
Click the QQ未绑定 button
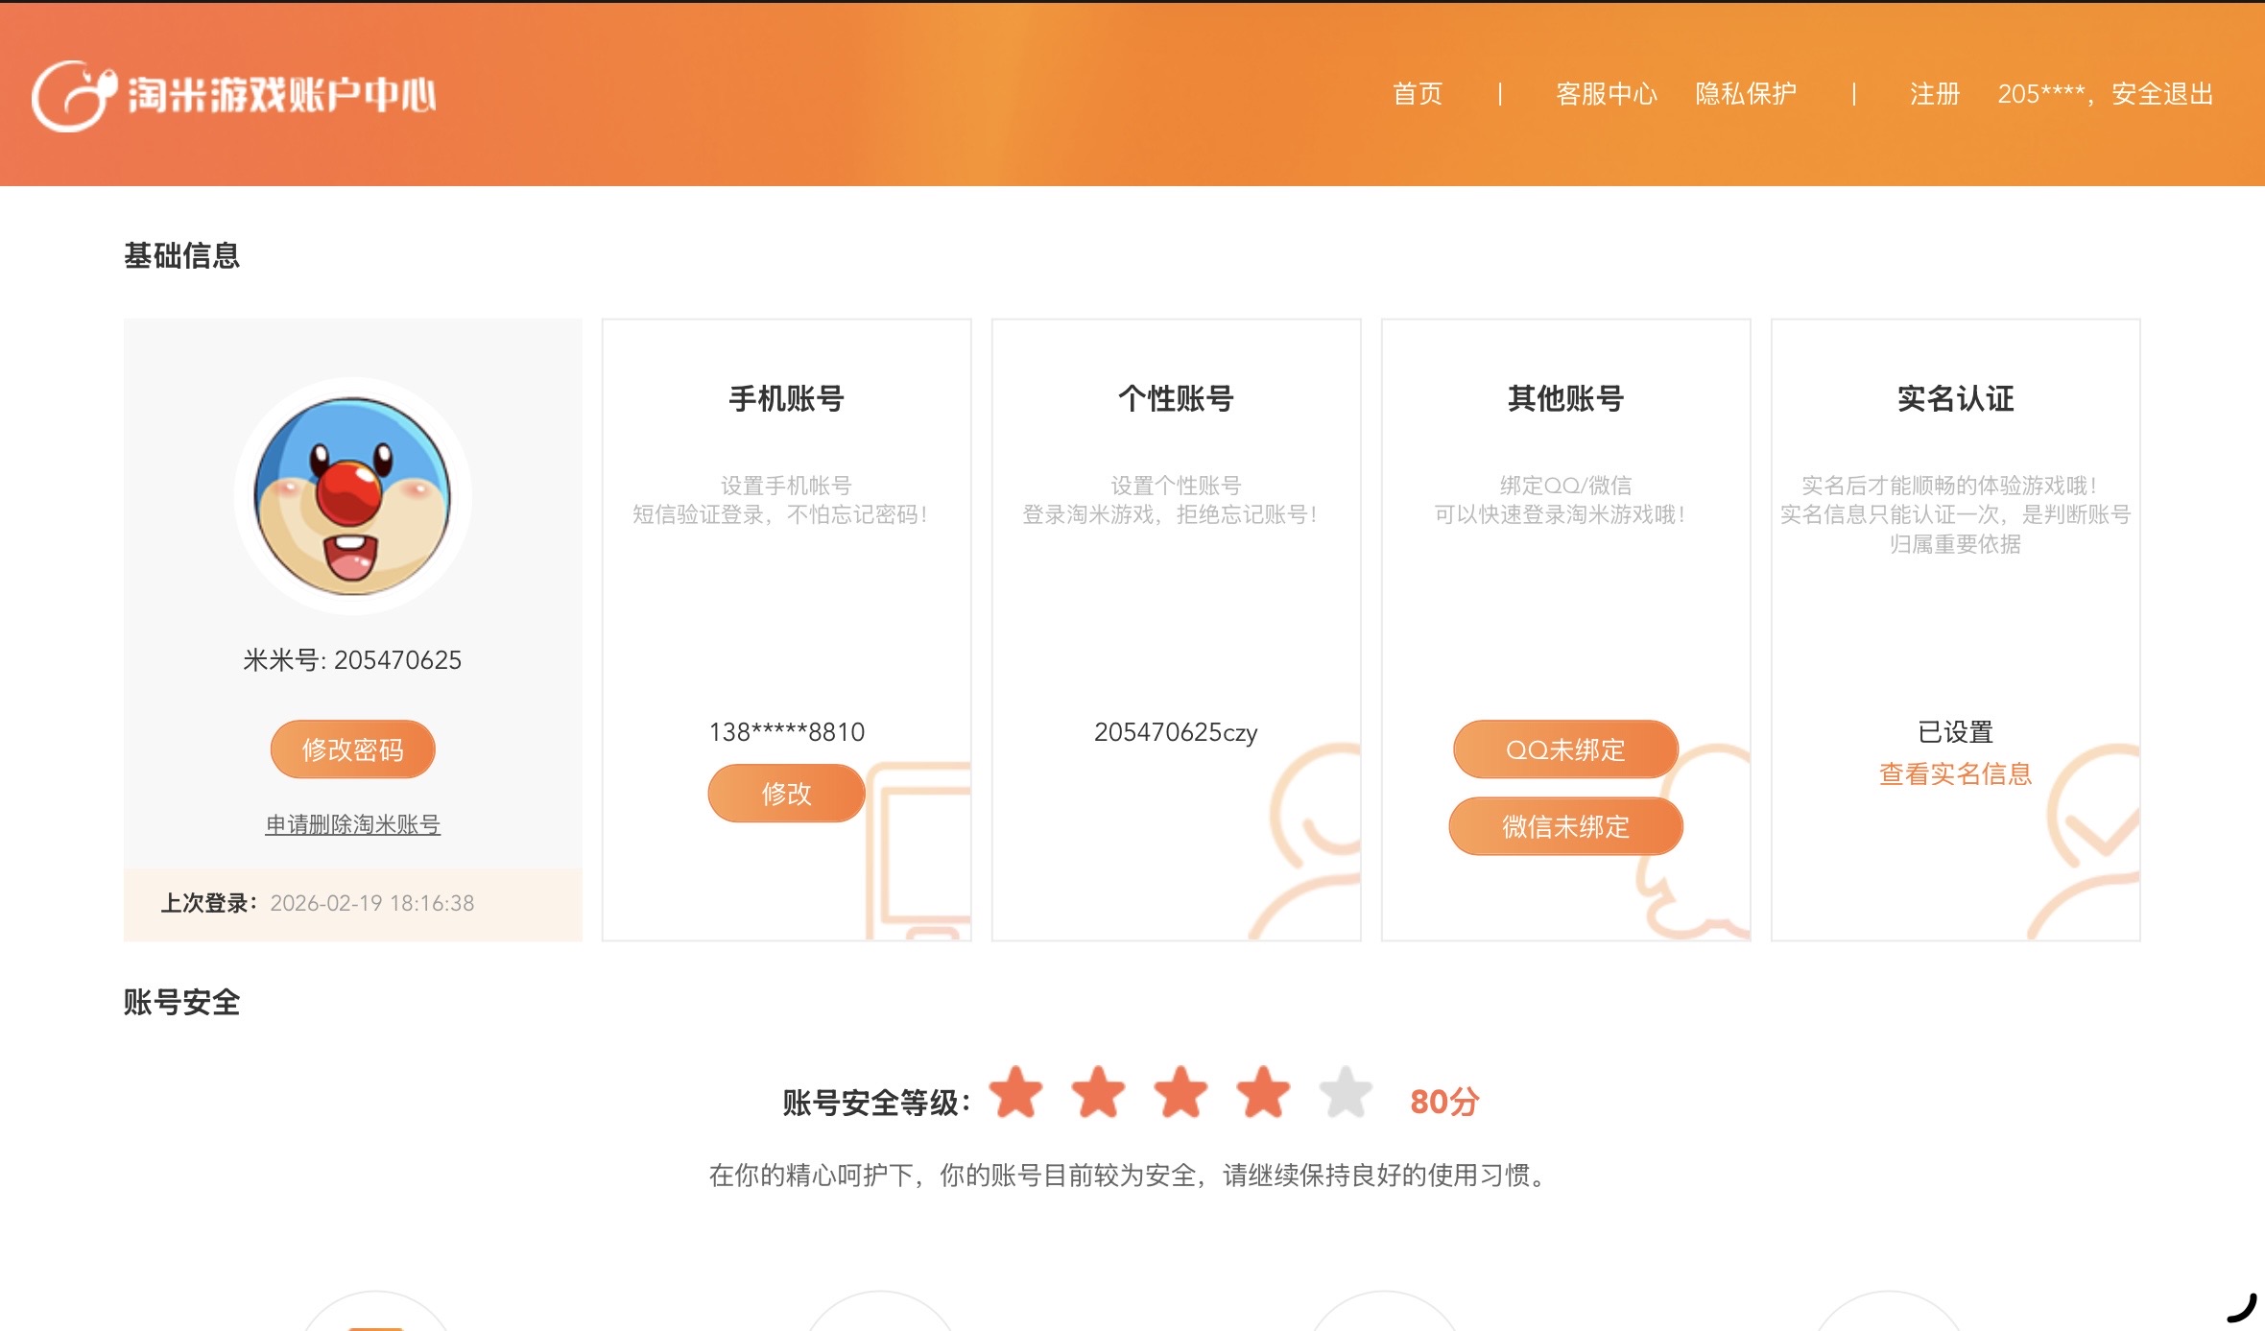click(1565, 749)
